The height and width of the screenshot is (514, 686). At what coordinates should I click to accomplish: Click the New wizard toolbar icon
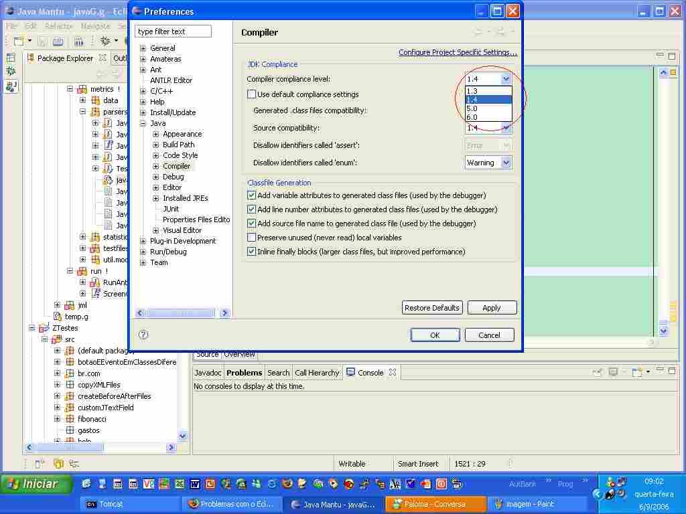pyautogui.click(x=19, y=41)
